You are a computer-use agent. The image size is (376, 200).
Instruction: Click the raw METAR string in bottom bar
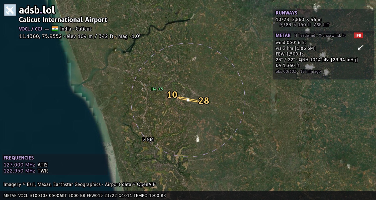pyautogui.click(x=85, y=195)
